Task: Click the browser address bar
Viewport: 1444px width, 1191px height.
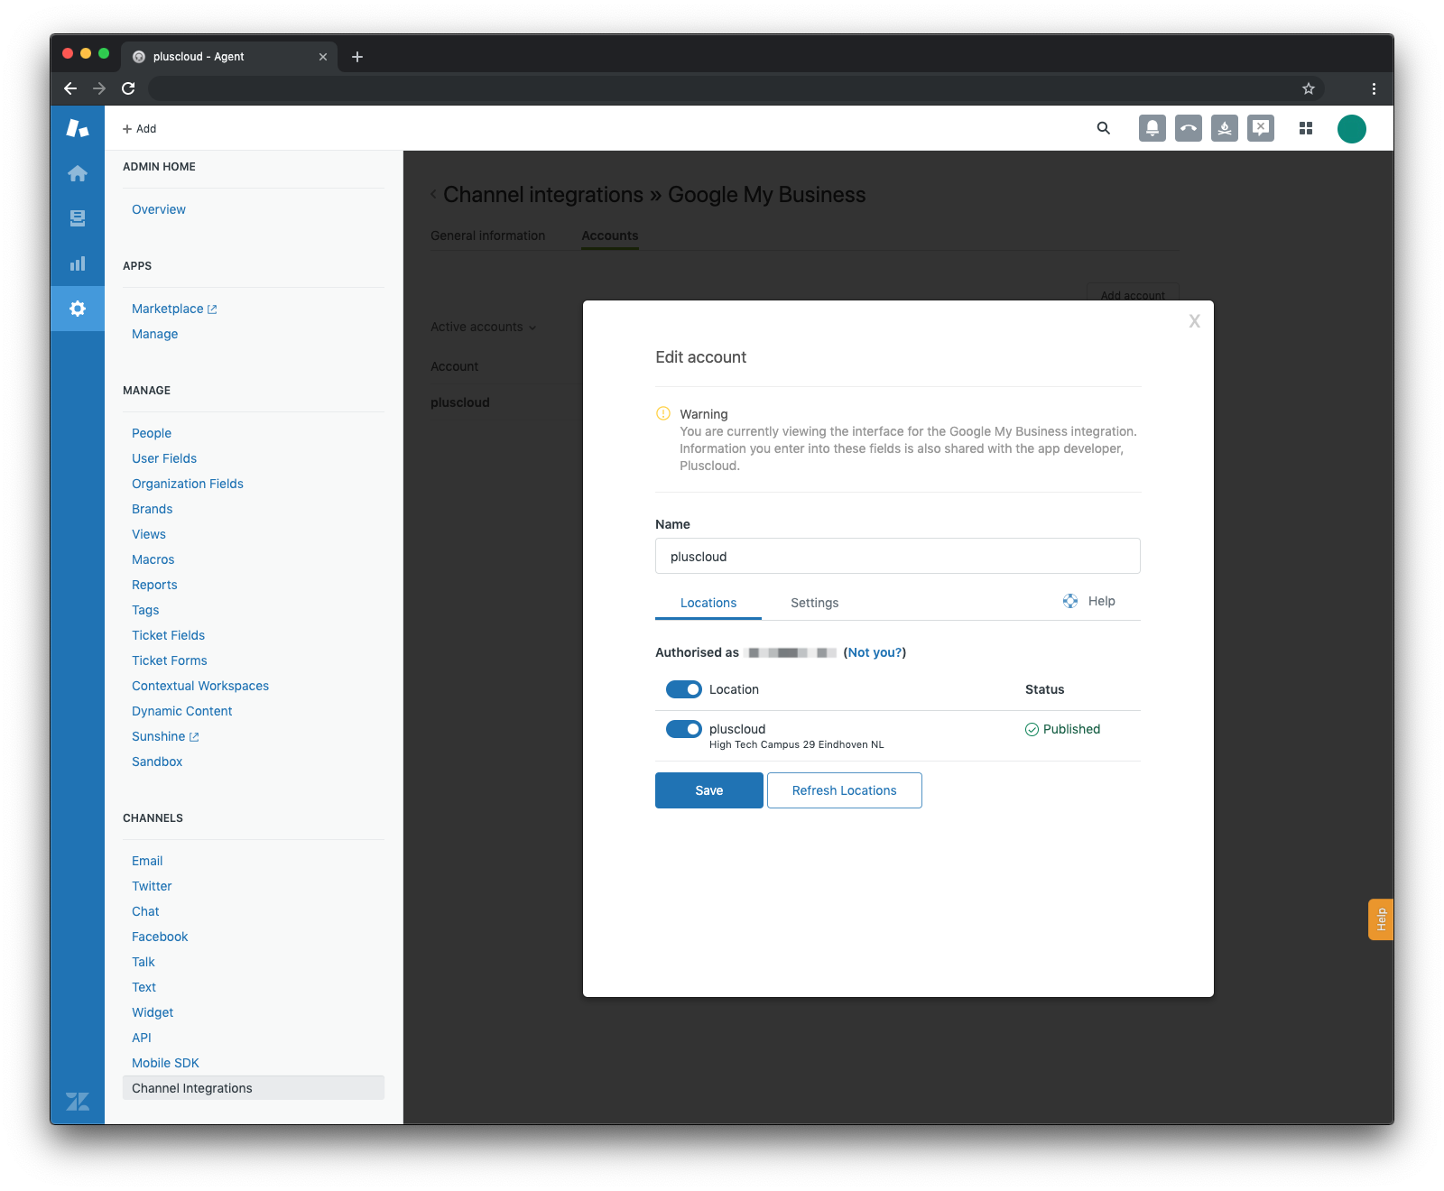Action: [722, 88]
